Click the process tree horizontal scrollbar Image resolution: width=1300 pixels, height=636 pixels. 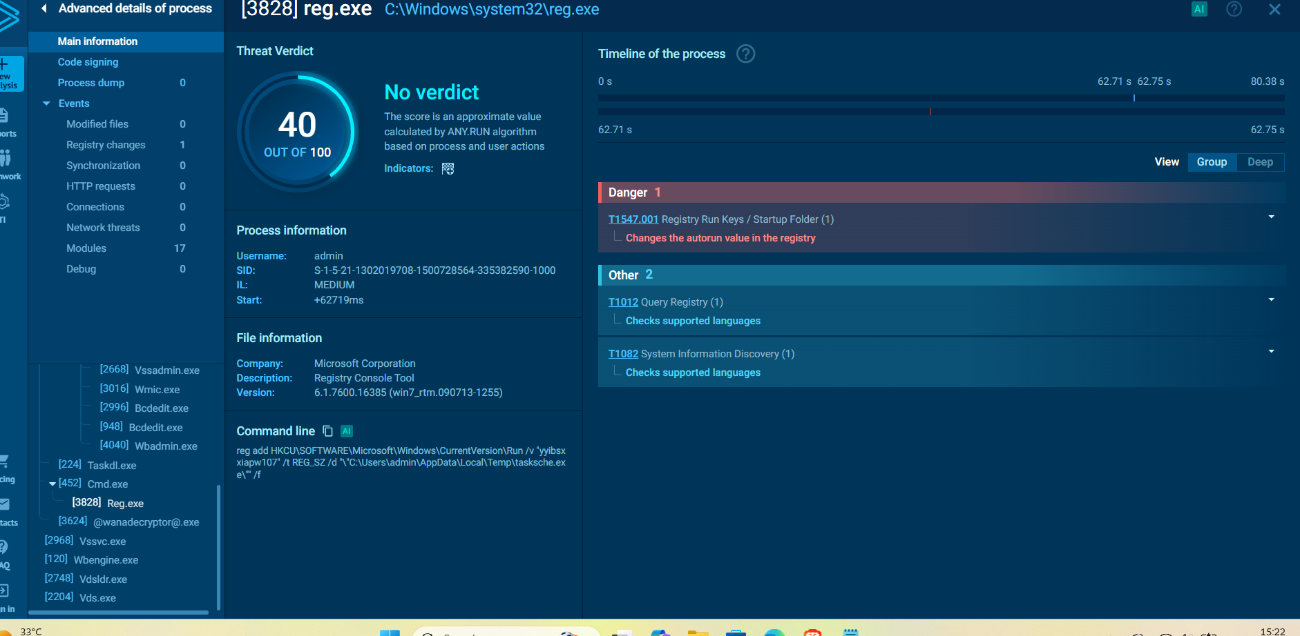(x=117, y=612)
